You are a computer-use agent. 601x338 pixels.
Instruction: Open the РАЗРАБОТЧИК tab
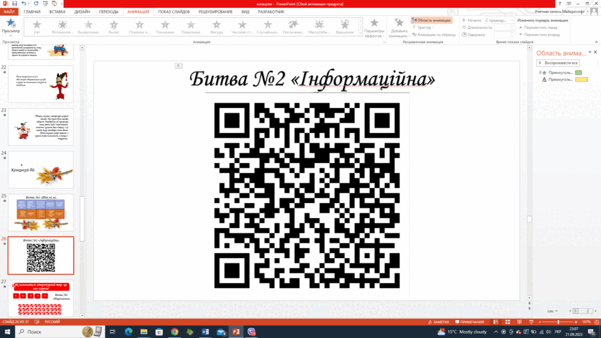coord(271,12)
